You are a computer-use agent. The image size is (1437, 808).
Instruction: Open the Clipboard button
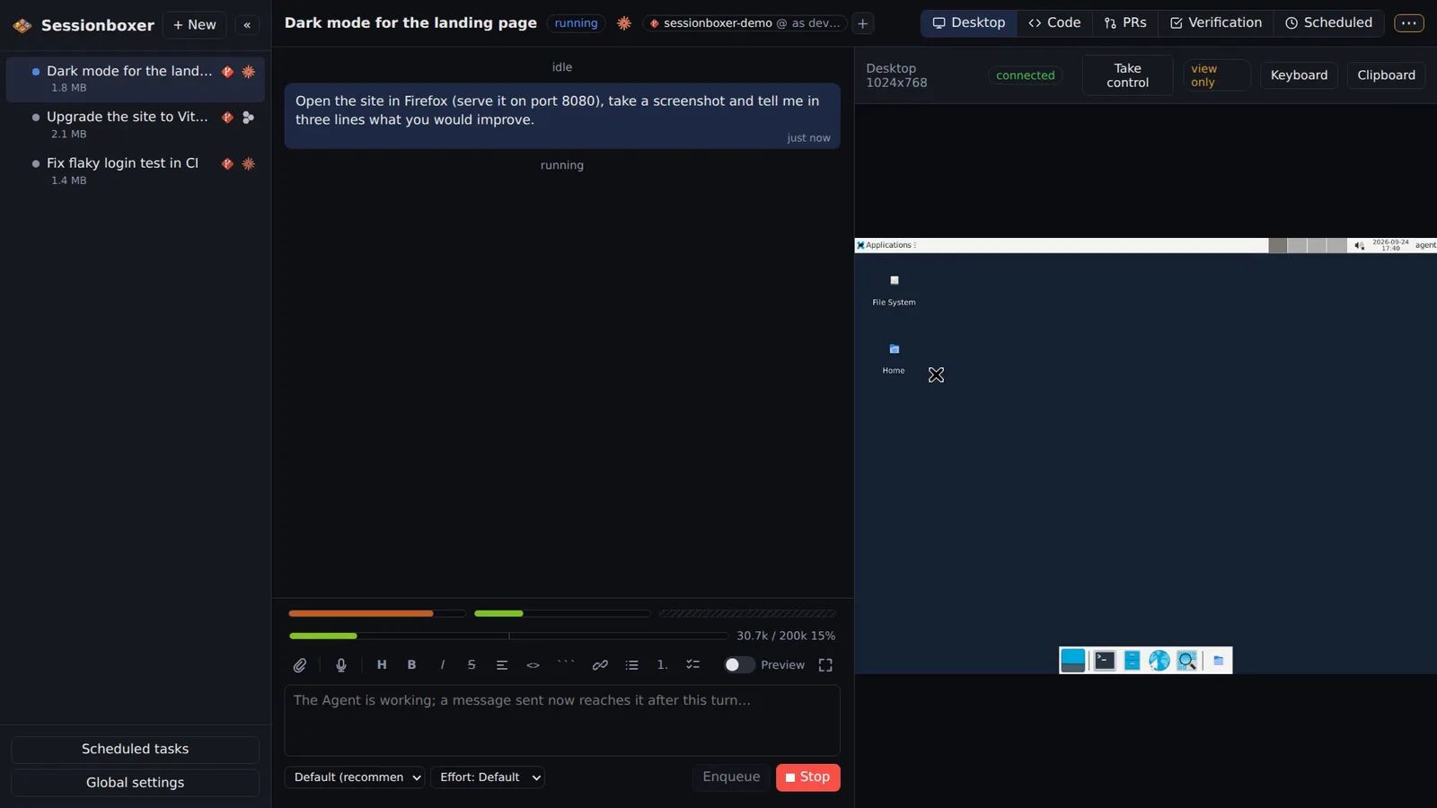[x=1386, y=75]
